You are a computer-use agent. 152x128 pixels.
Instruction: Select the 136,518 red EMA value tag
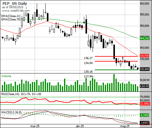(144, 56)
